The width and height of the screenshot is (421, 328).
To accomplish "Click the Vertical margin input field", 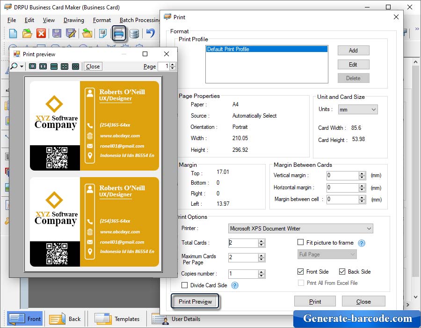I will [x=342, y=176].
